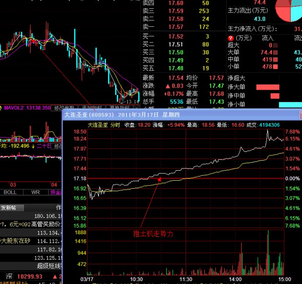Viewport: 302px width, 284px height.
Task: Click the 净小单 cyan net-flow bar
Action: [x=290, y=105]
